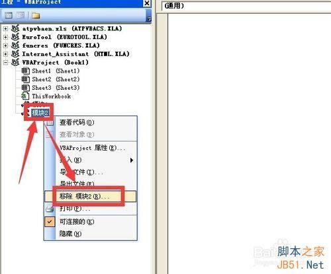This screenshot has width=331, height=274.
Task: Click the print icon beside 打印
Action: [x=50, y=208]
